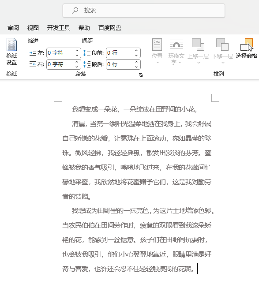The image size is (259, 284).
Task: Click the spacing-before icon beside 段前
Action: point(86,53)
